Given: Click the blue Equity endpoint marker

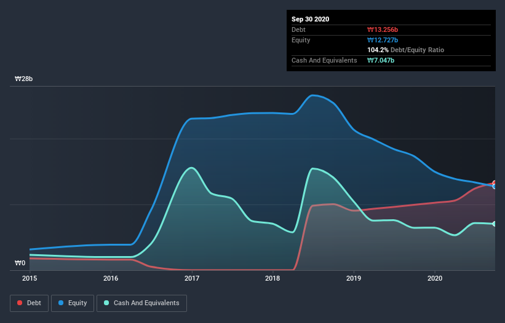Looking at the screenshot, I should (495, 187).
